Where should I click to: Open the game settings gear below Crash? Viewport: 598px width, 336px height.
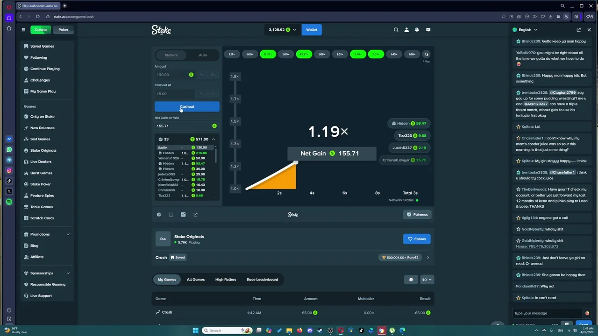click(x=159, y=215)
